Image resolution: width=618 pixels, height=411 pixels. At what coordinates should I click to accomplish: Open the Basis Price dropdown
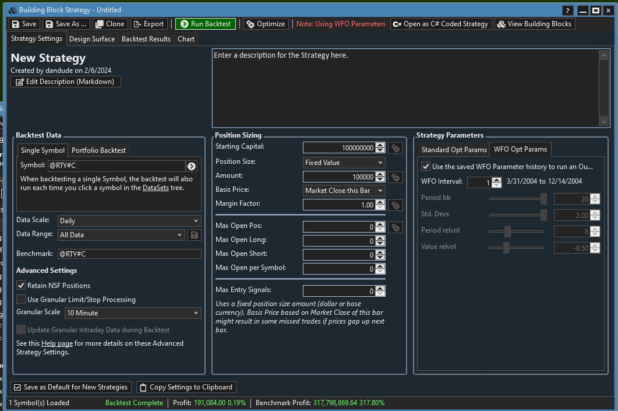coord(344,191)
